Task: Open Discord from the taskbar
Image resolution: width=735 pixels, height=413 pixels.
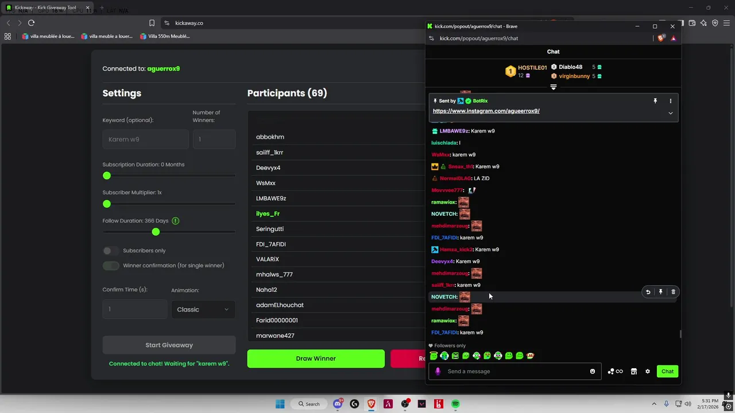Action: coord(338,404)
